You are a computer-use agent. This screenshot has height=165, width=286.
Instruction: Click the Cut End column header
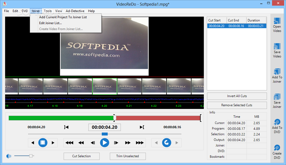(x=237, y=20)
